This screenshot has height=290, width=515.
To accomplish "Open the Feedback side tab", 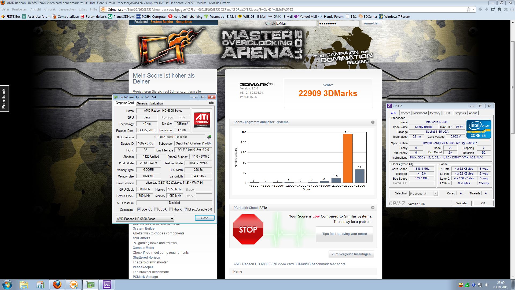I will click(x=4, y=99).
